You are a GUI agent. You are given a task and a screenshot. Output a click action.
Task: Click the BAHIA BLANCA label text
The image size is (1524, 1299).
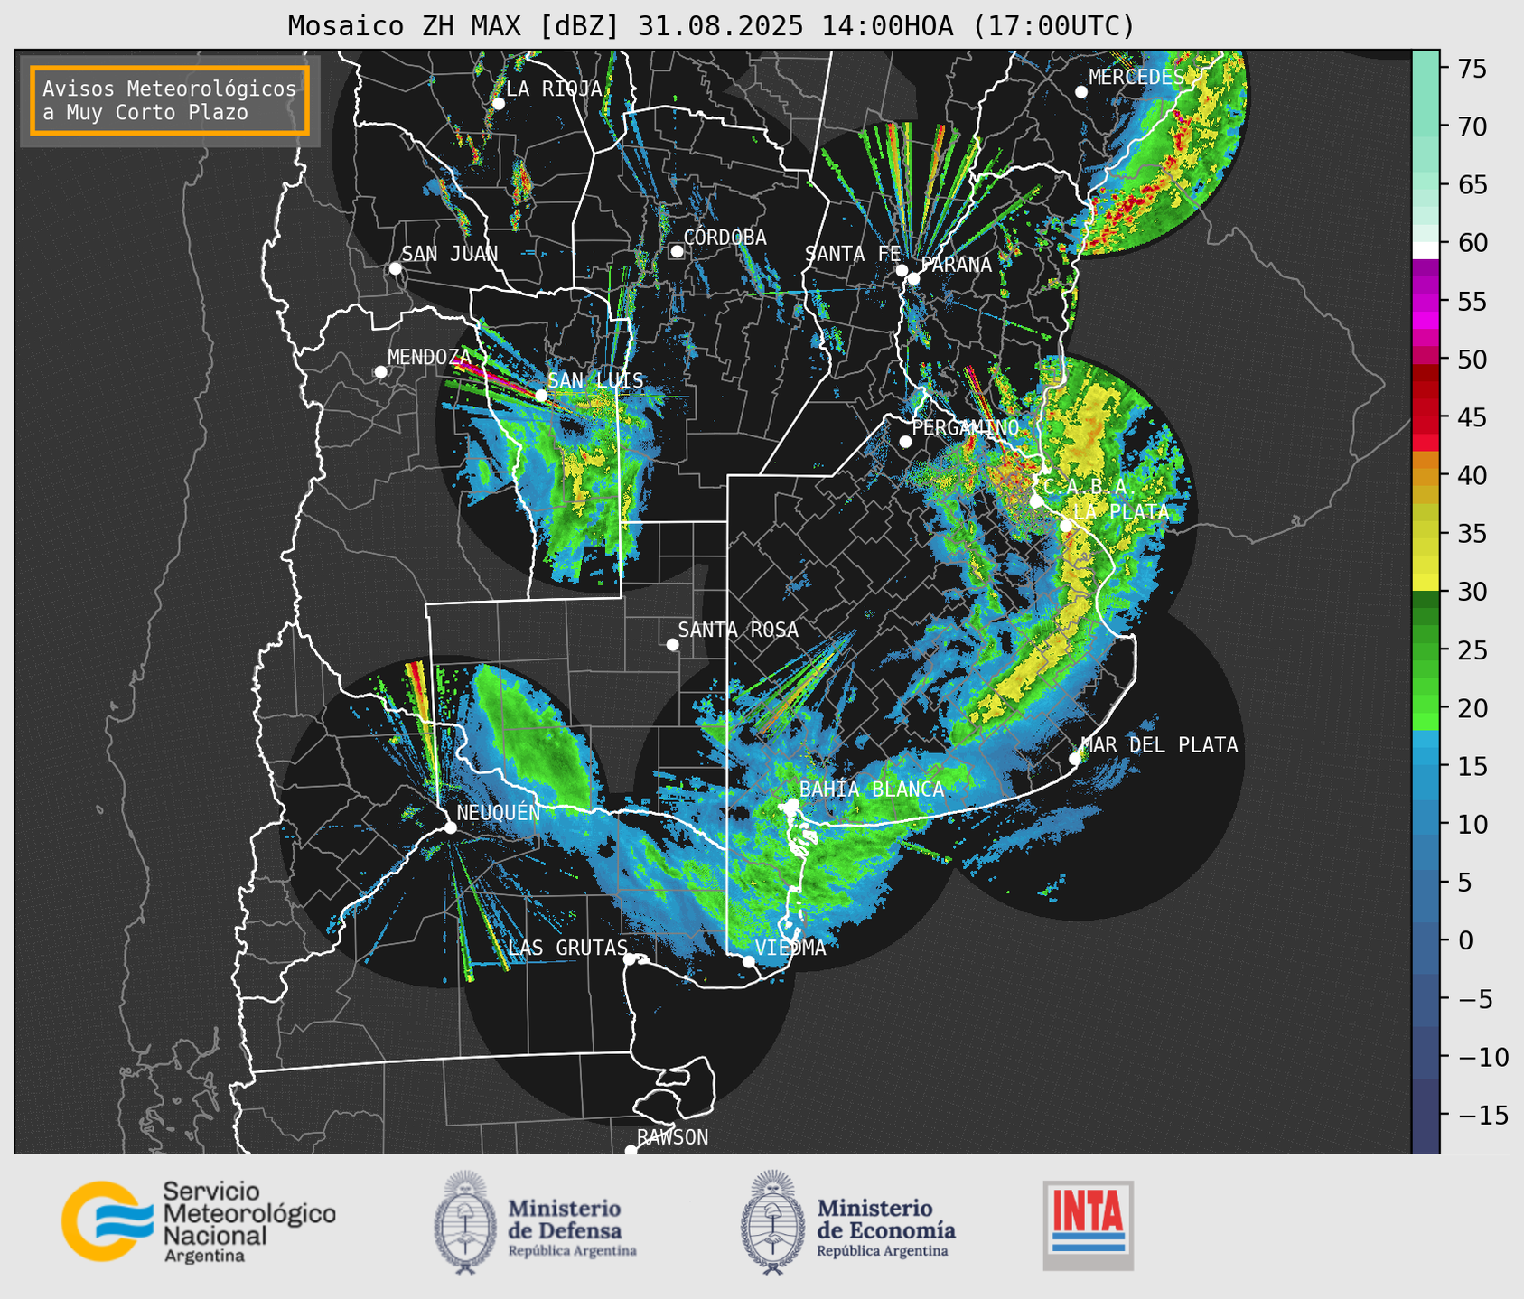pos(872,790)
